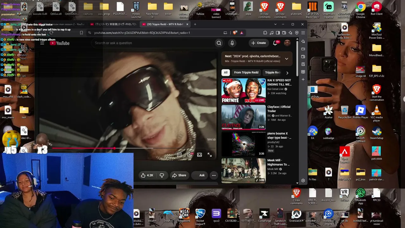Select the Overwatch desktop shortcut
The width and height of the screenshot is (405, 228).
pos(296,216)
